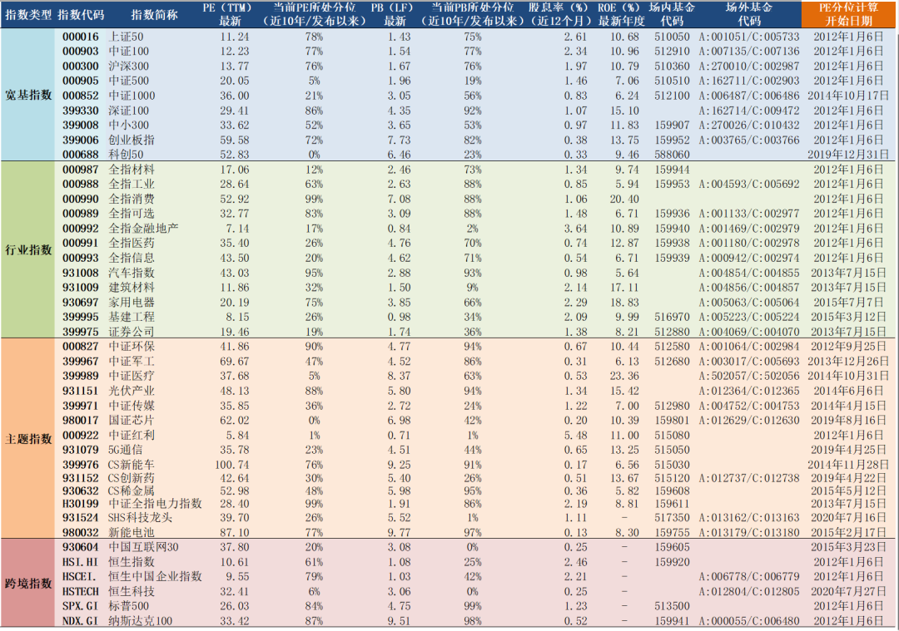Click index code 399330
This screenshot has height=631, width=899.
point(80,111)
